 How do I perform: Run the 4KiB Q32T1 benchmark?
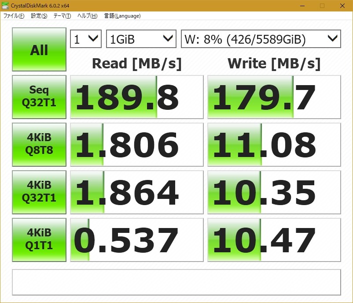point(39,192)
